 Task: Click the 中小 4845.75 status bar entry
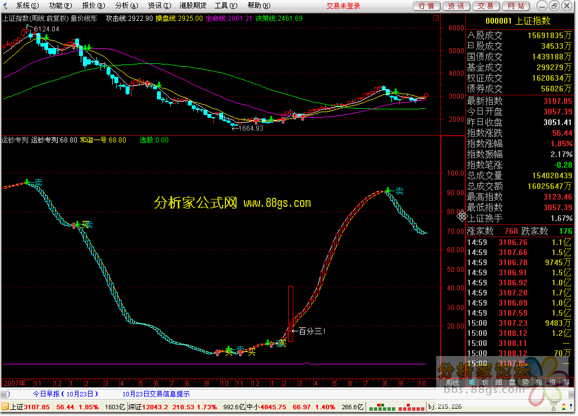click(266, 407)
